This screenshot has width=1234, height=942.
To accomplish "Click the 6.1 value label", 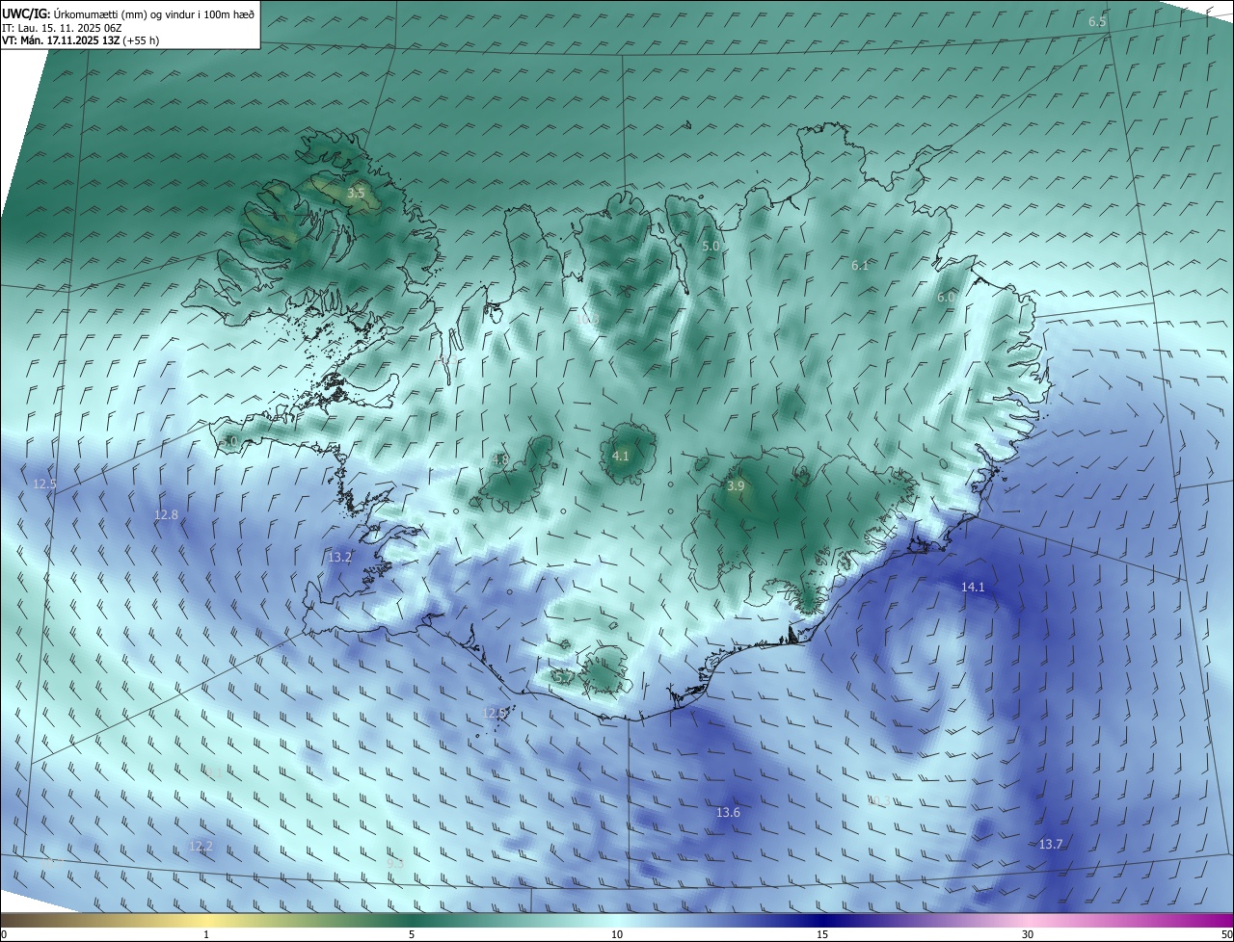I will tap(861, 265).
